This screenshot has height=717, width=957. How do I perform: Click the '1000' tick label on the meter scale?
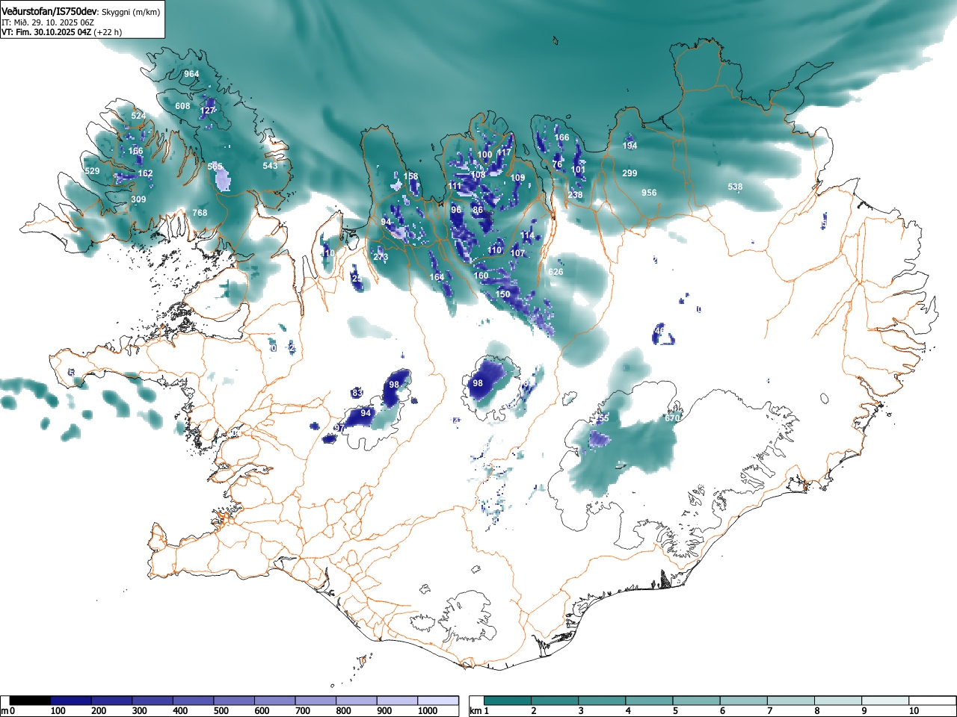pyautogui.click(x=428, y=711)
